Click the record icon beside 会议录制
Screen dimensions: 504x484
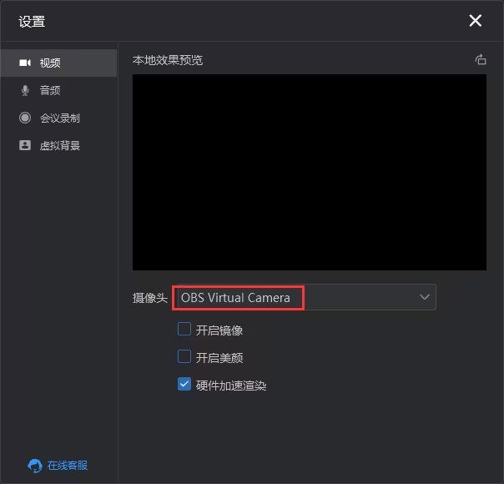pos(25,118)
